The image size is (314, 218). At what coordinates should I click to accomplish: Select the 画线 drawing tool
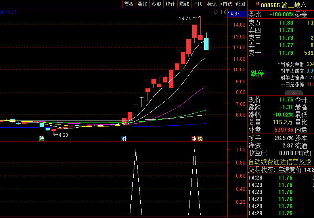click(x=184, y=4)
